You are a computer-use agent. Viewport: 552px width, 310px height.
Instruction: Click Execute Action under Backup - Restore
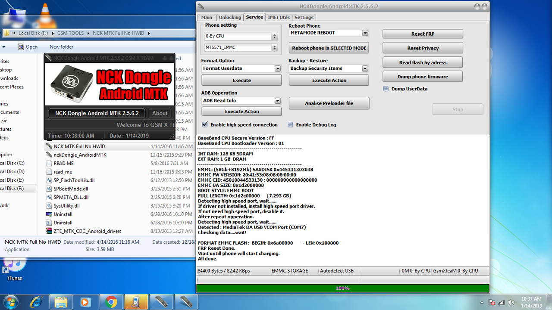329,80
